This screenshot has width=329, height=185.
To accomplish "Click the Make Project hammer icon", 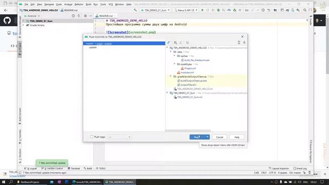I will [x=135, y=10].
